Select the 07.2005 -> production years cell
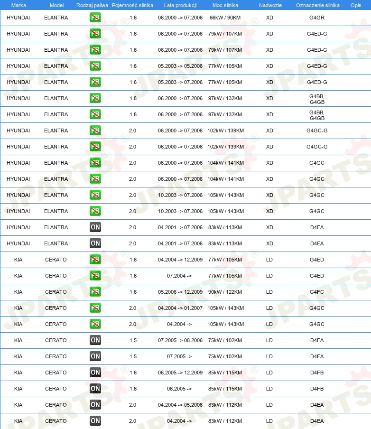The image size is (371, 429). point(179,356)
